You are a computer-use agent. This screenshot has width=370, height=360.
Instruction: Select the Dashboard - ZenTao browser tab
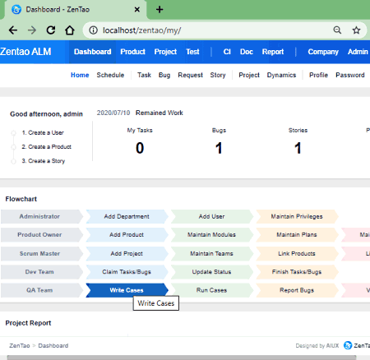76,10
